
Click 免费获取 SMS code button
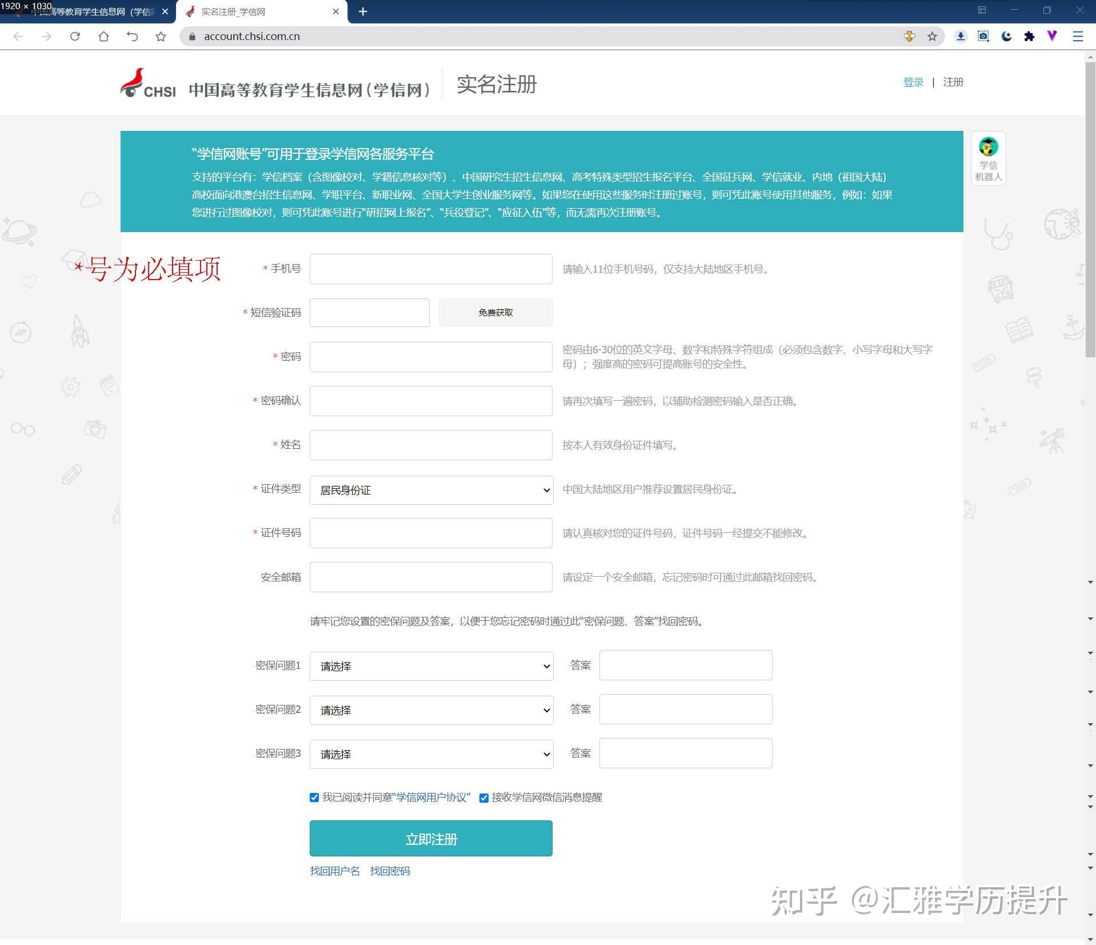(495, 313)
